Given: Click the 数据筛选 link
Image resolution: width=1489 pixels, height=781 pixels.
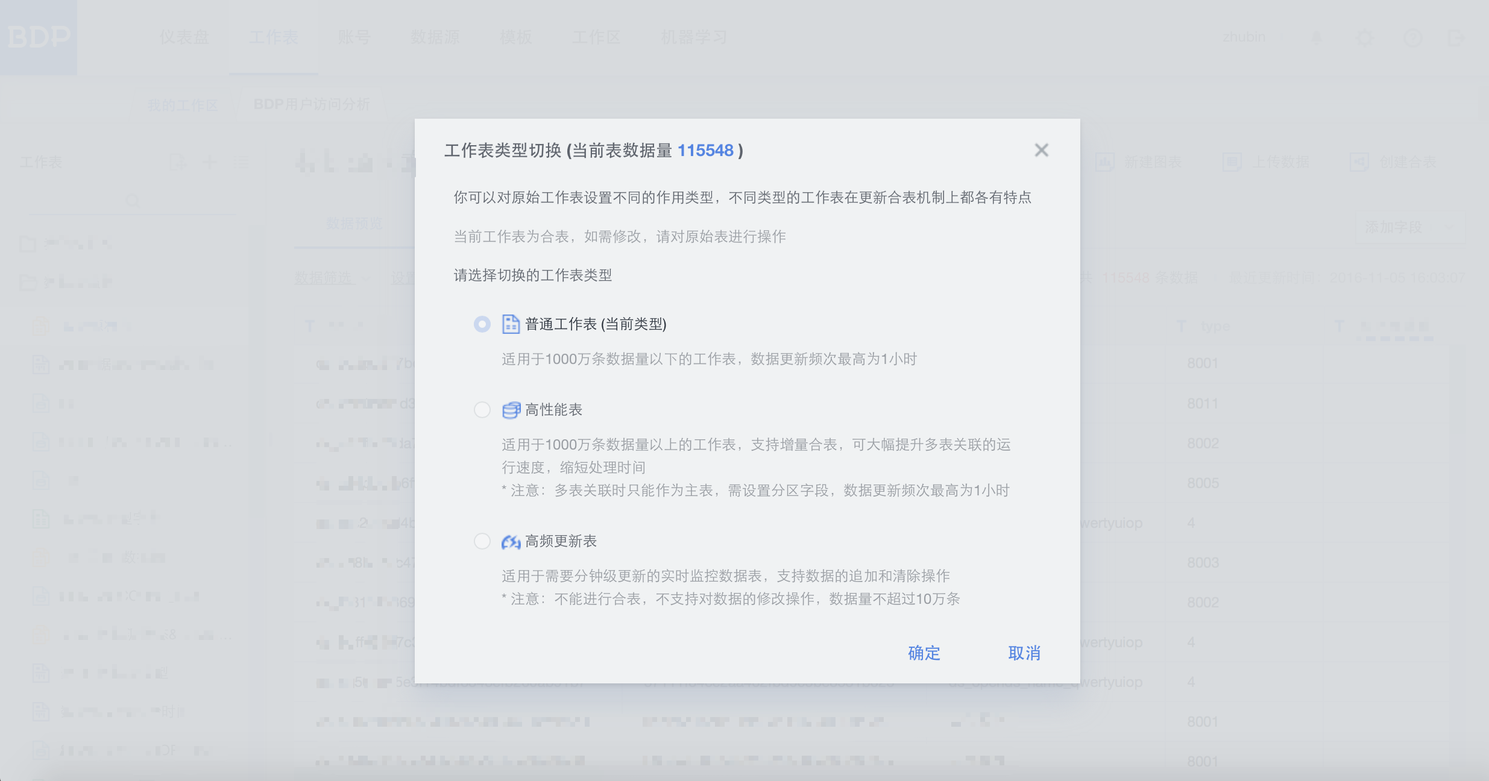Looking at the screenshot, I should (x=324, y=278).
